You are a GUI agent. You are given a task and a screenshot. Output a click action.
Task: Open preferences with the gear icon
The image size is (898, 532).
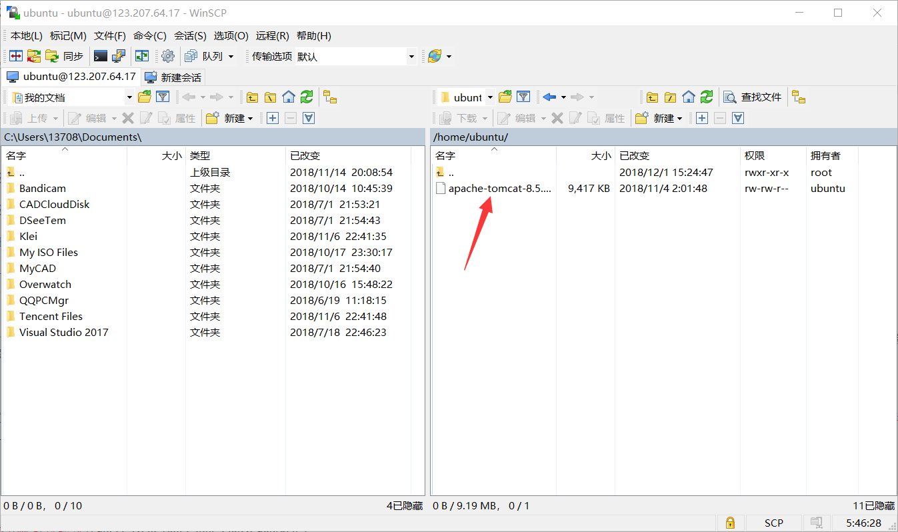pyautogui.click(x=167, y=57)
